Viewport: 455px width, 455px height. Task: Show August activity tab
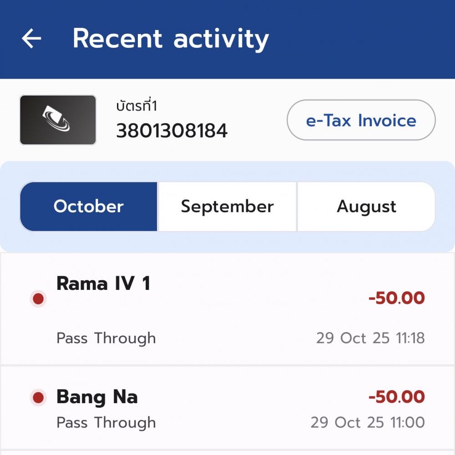tap(366, 207)
